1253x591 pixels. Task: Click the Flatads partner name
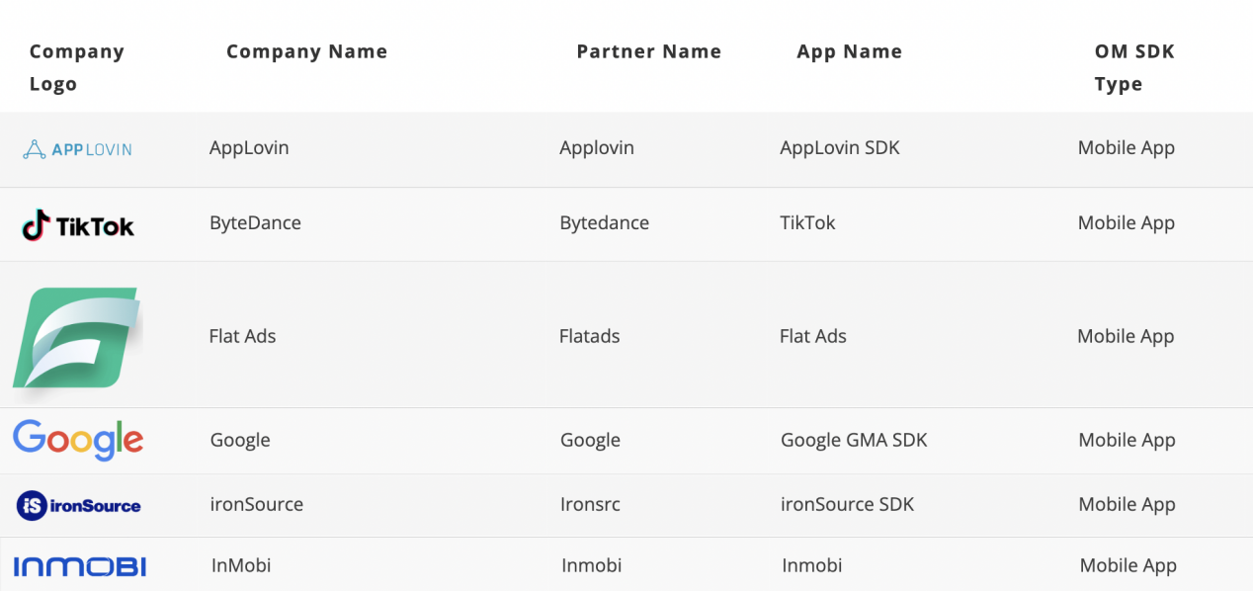tap(589, 336)
